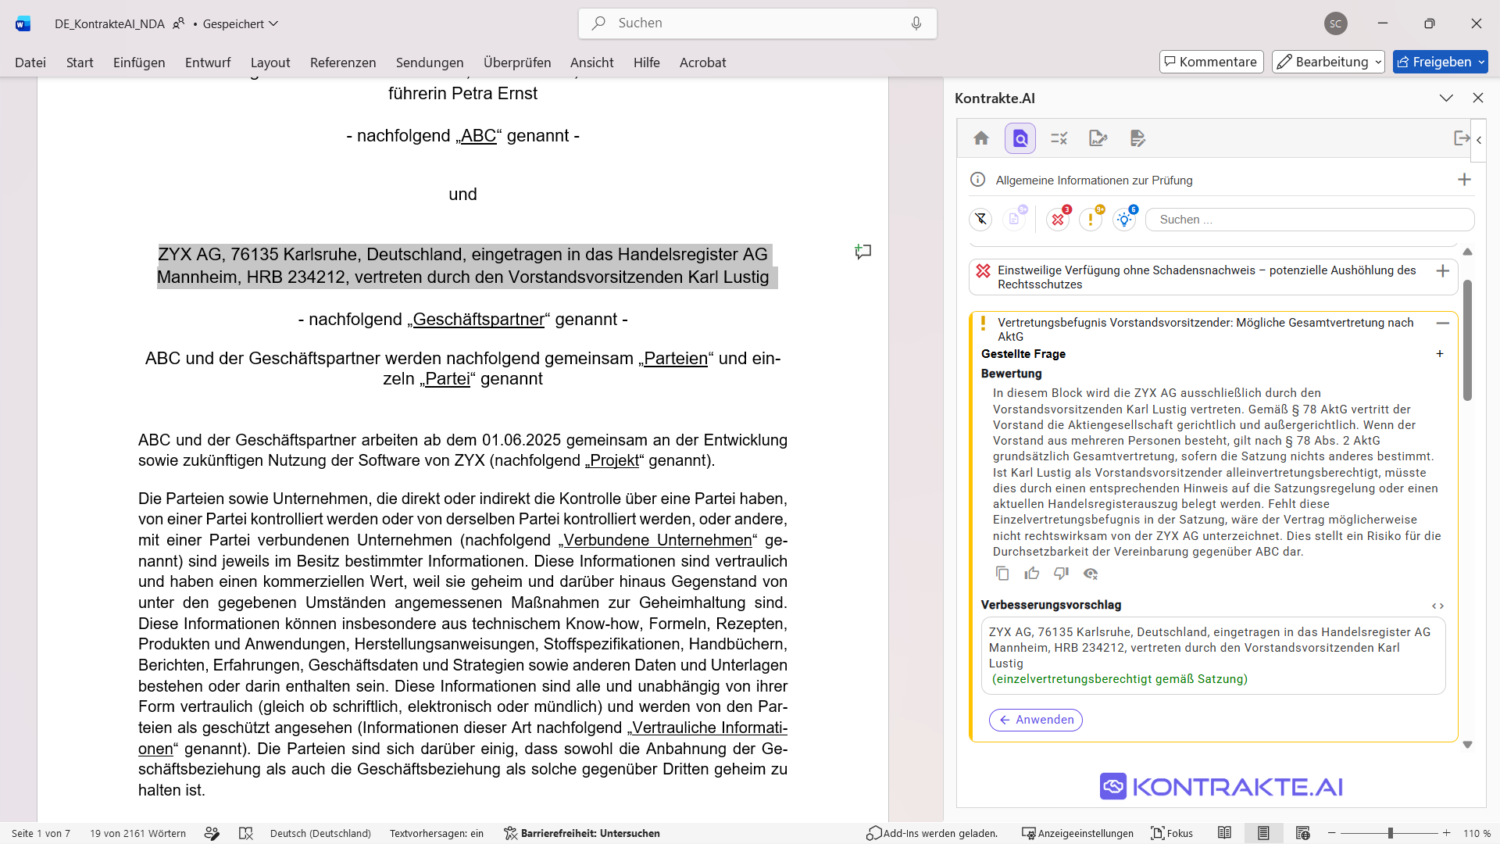1500x844 pixels.
Task: Copy the Bewertung text
Action: [x=1002, y=574]
